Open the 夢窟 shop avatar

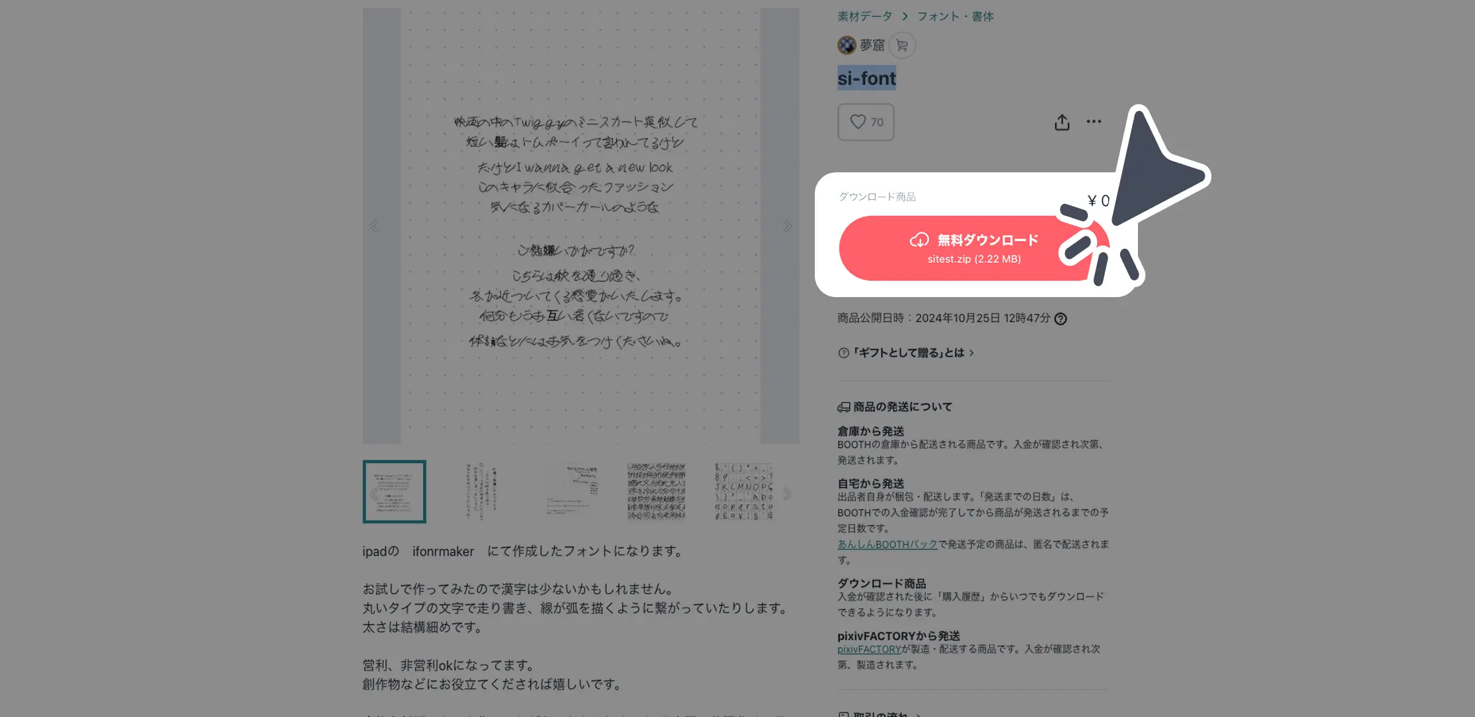(x=847, y=46)
